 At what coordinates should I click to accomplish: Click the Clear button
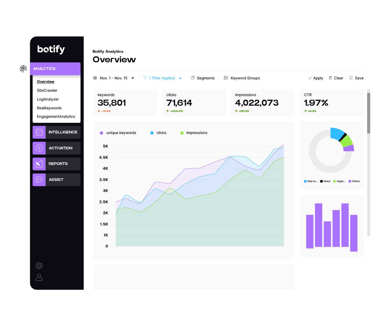pyautogui.click(x=336, y=78)
